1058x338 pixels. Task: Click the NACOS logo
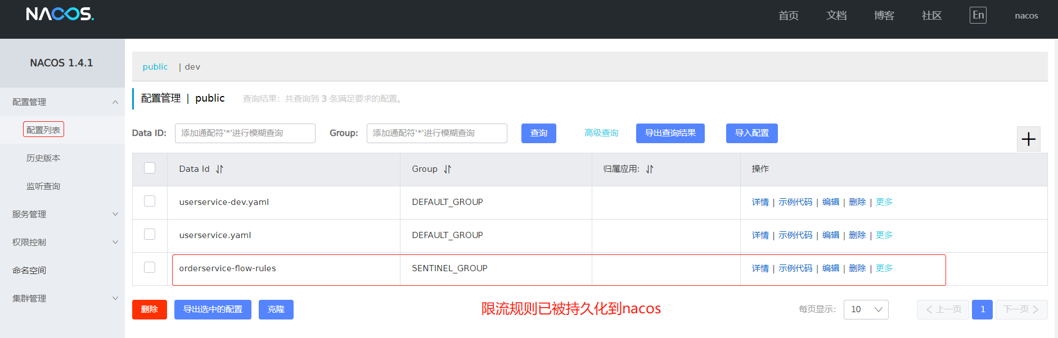[60, 14]
